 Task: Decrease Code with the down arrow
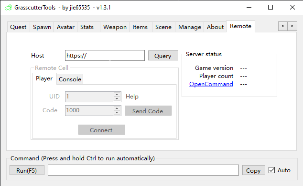tap(117, 113)
